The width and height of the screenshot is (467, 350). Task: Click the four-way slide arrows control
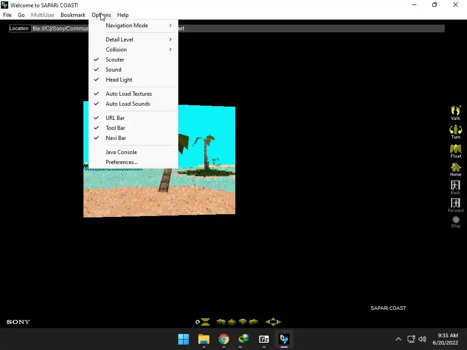273,322
